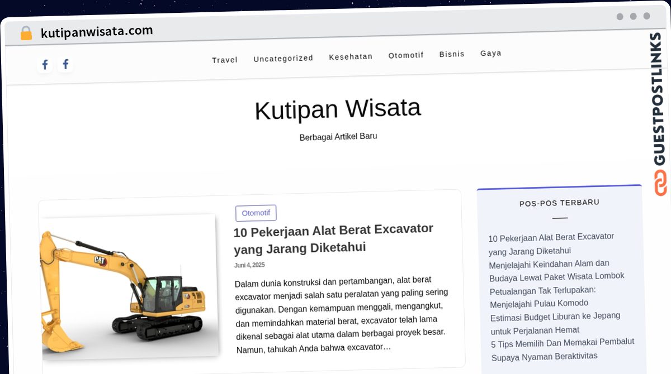Open the 5 Tips Memilih Pembalut post
This screenshot has width=671, height=374.
pos(562,349)
